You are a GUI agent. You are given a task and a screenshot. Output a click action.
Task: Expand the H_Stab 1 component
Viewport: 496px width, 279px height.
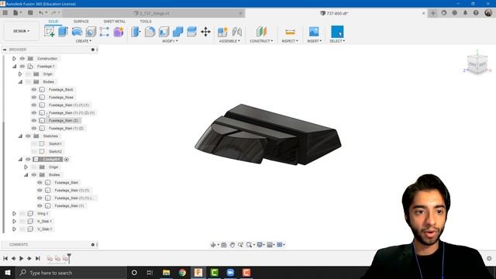click(14, 221)
